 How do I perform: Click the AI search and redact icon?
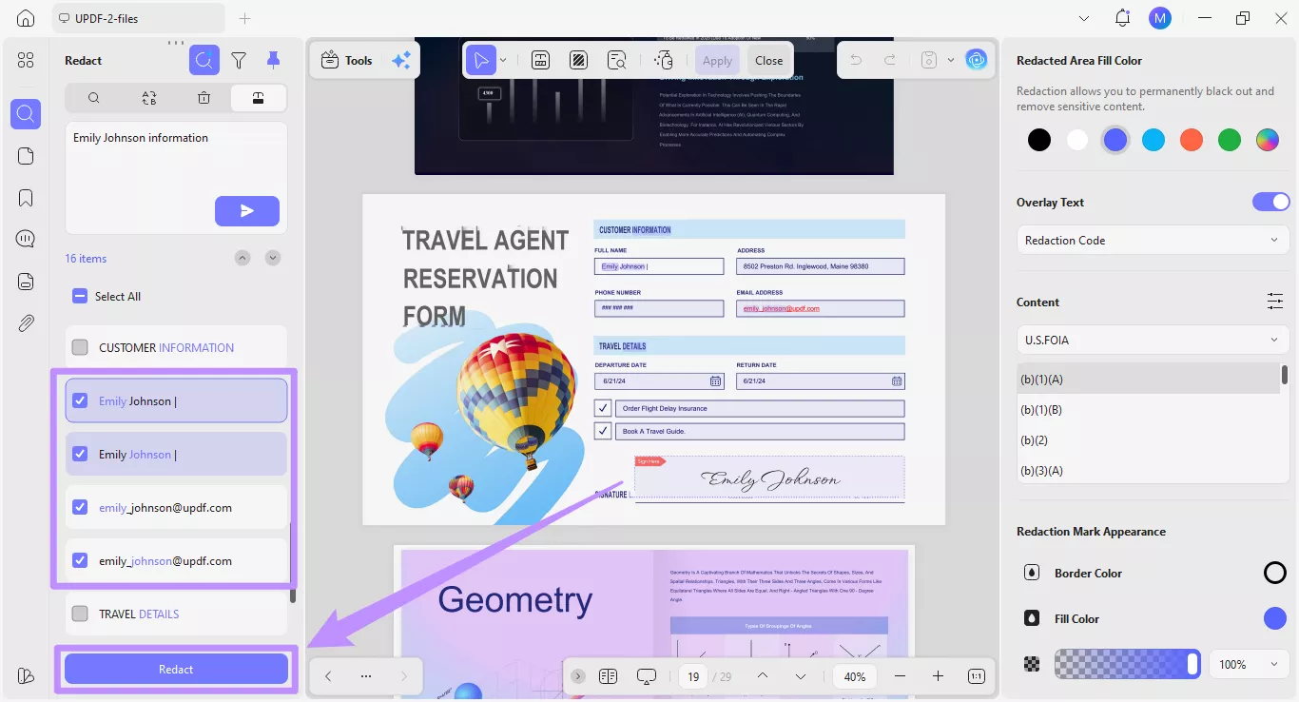[204, 60]
